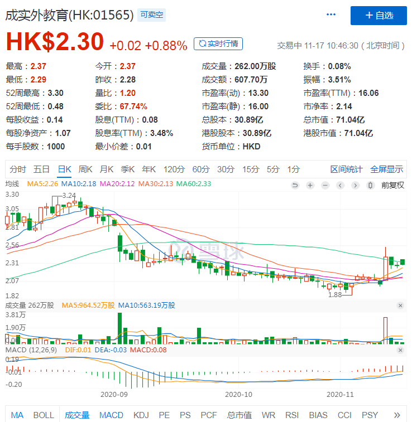Image resolution: width=412 pixels, height=422 pixels.
Task: Click the MA10:2.18 moving average label
Action: pyautogui.click(x=79, y=184)
